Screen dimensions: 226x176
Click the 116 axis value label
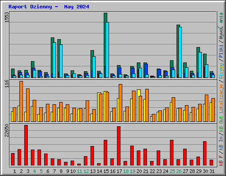click(x=7, y=84)
